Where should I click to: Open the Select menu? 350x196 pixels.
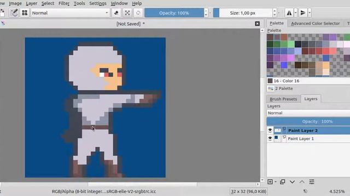(48, 3)
